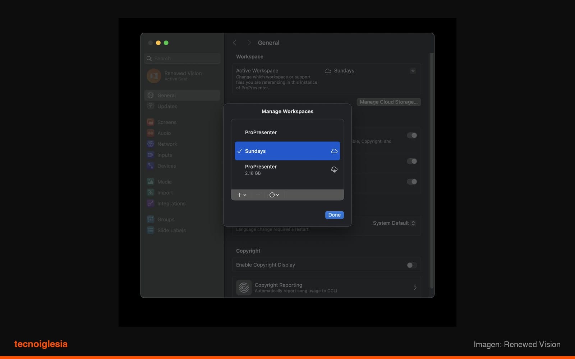Viewport: 575px width, 359px height.
Task: Select General in the sidebar
Action: tap(182, 95)
